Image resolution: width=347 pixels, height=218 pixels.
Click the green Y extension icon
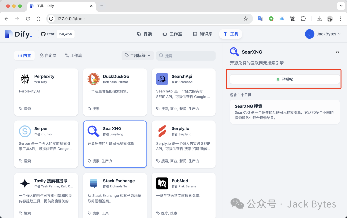pos(271,19)
